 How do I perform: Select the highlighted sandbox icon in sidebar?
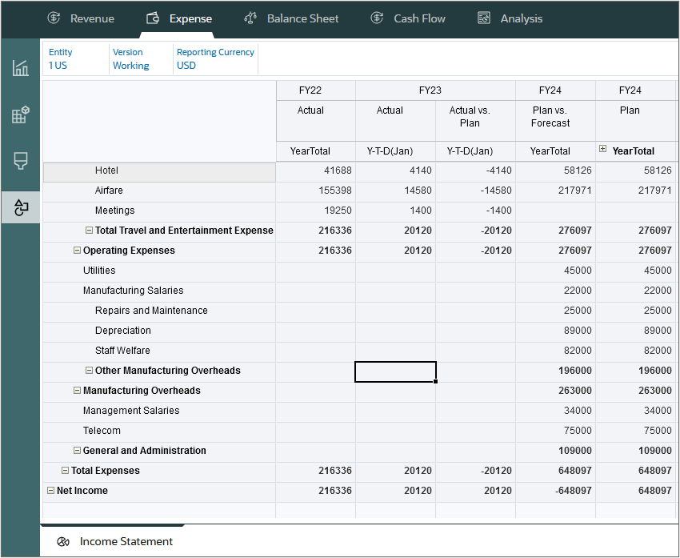(20, 206)
